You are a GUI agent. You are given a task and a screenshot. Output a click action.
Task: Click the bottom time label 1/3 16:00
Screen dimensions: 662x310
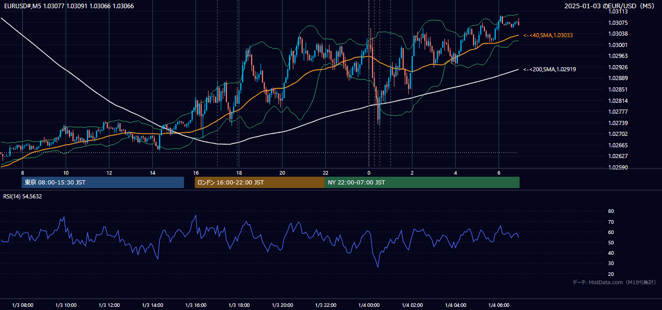[196, 305]
